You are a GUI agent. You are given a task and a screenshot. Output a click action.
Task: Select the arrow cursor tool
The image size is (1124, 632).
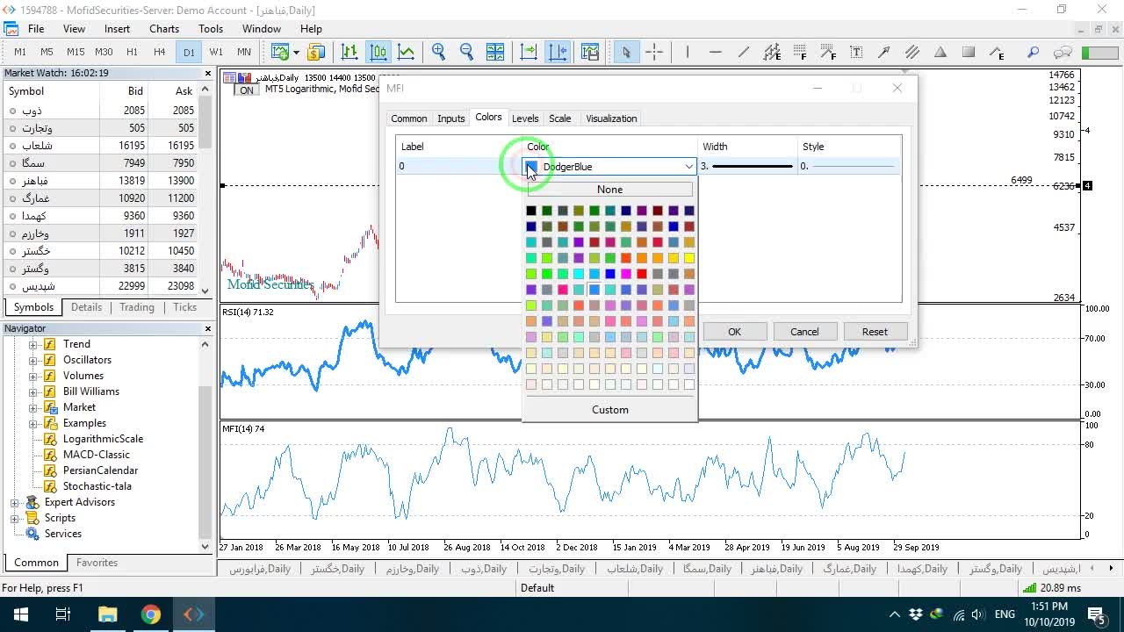tap(626, 52)
